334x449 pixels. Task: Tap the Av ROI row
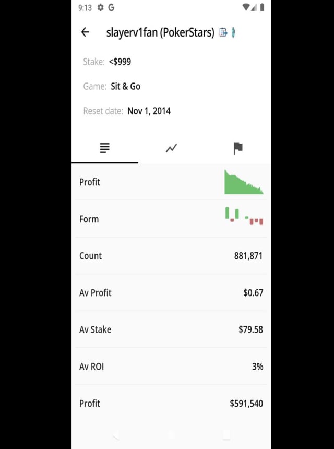click(x=171, y=367)
